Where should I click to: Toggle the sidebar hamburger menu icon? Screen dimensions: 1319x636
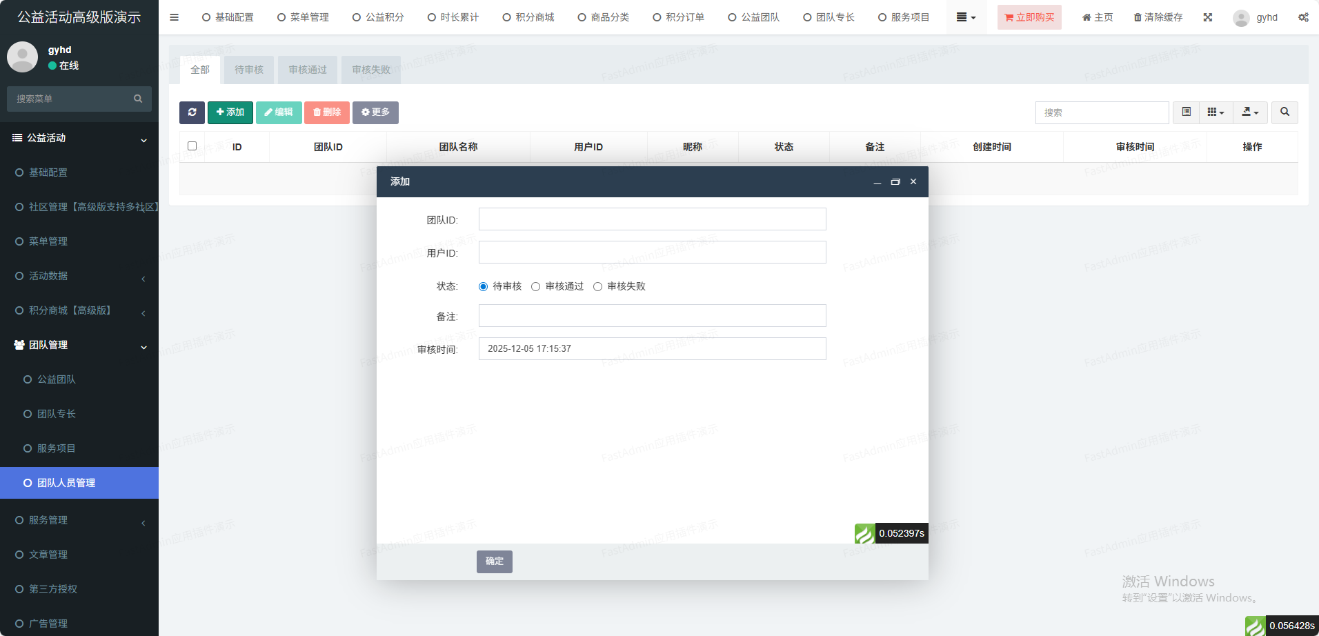point(175,17)
